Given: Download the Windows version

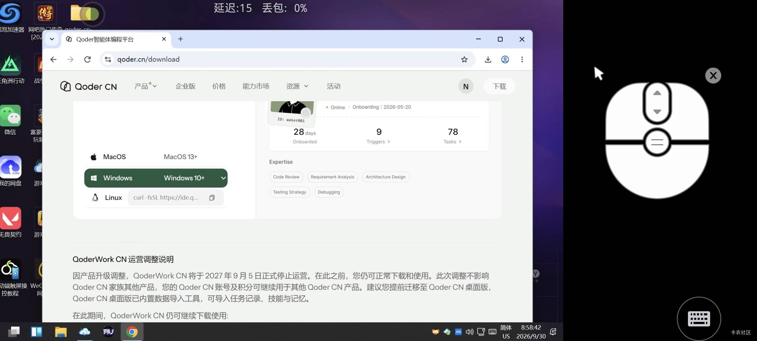Looking at the screenshot, I should tap(156, 178).
